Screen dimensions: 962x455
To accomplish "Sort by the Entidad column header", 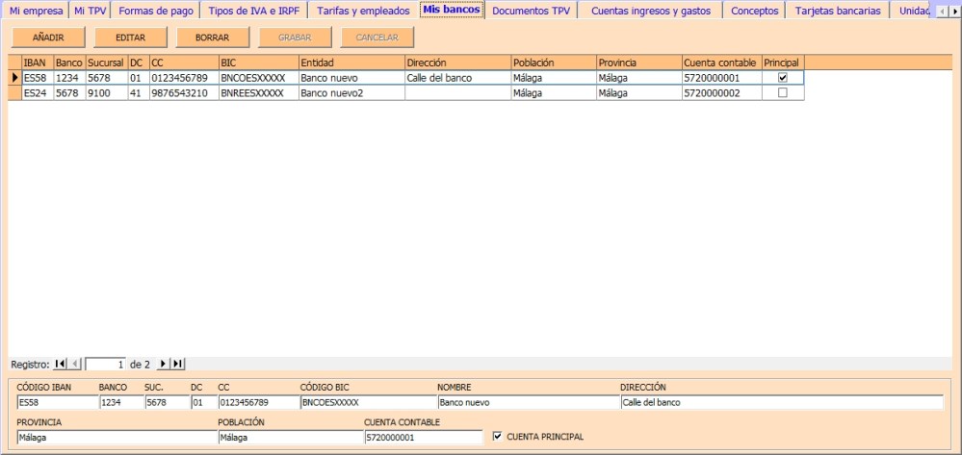I will (351, 62).
